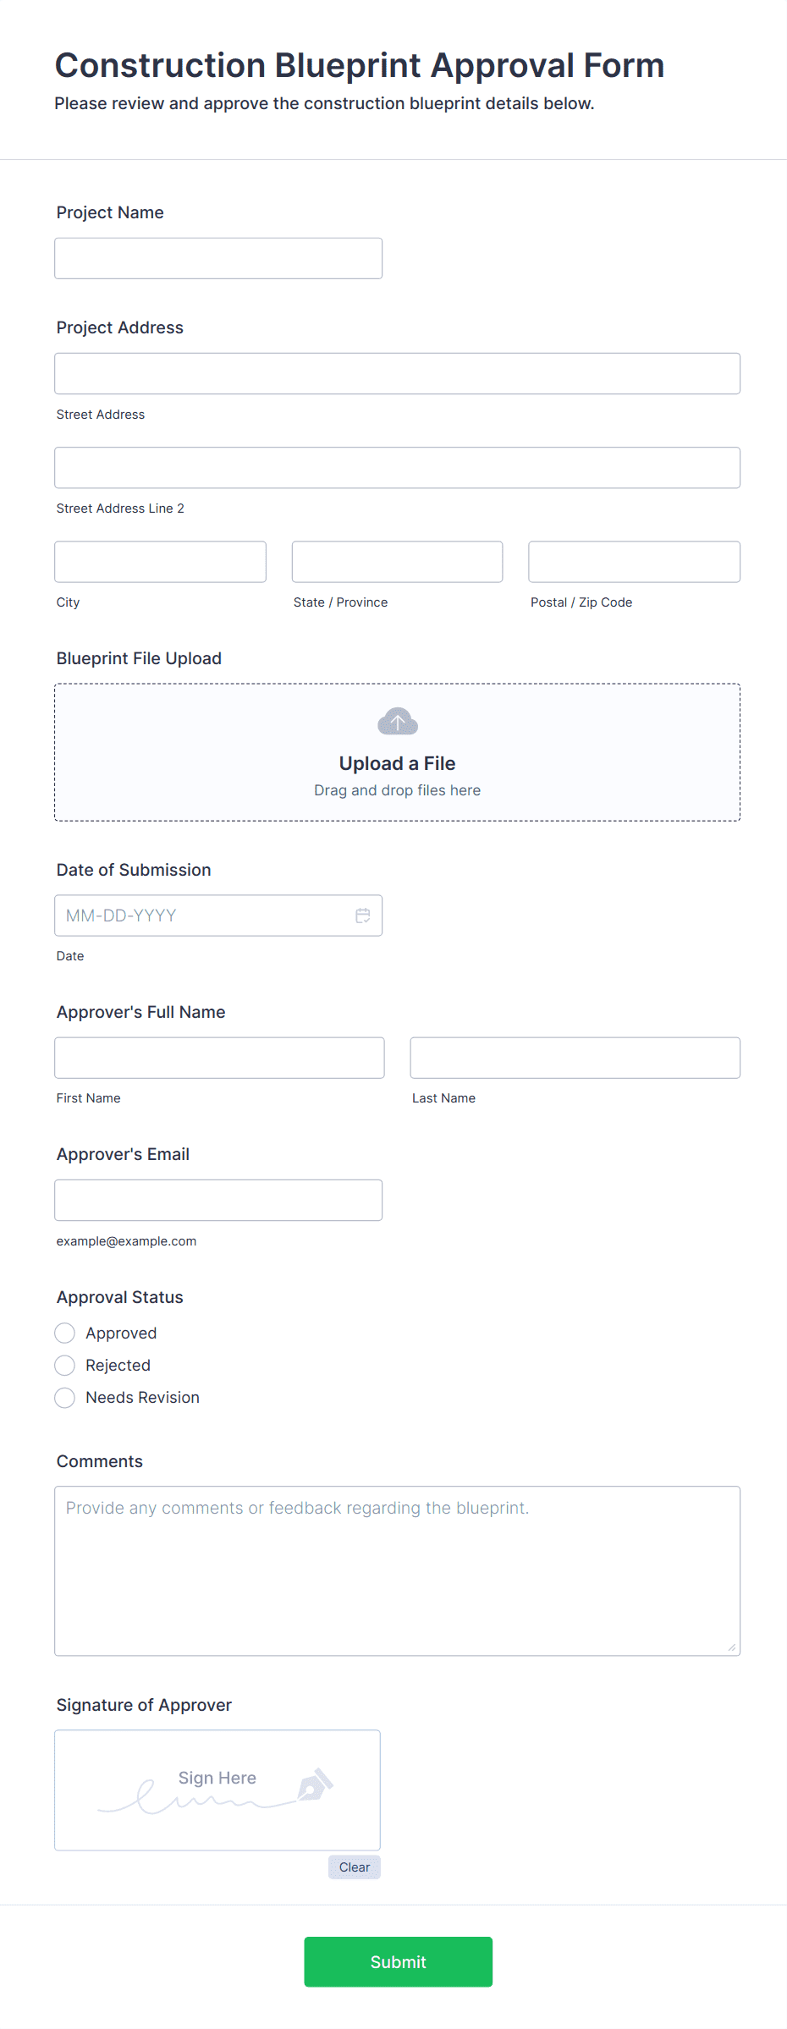This screenshot has width=787, height=2029.
Task: Click the approver's Last Name field
Action: 574,1057
